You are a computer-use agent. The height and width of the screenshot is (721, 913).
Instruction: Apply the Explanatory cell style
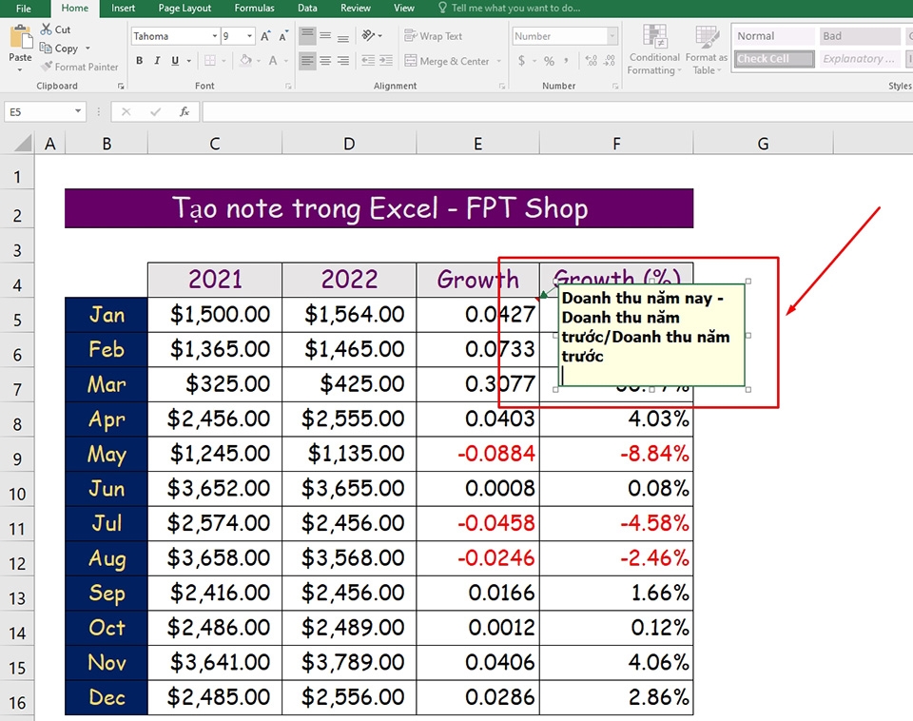click(860, 59)
